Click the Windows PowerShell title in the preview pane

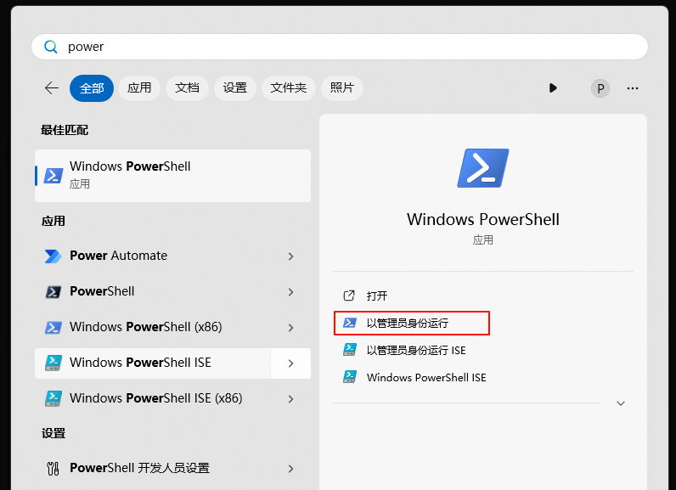(483, 219)
